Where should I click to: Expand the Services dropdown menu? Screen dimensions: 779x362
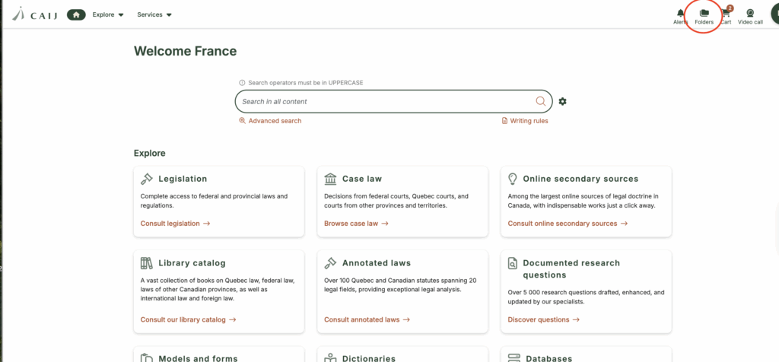(154, 15)
